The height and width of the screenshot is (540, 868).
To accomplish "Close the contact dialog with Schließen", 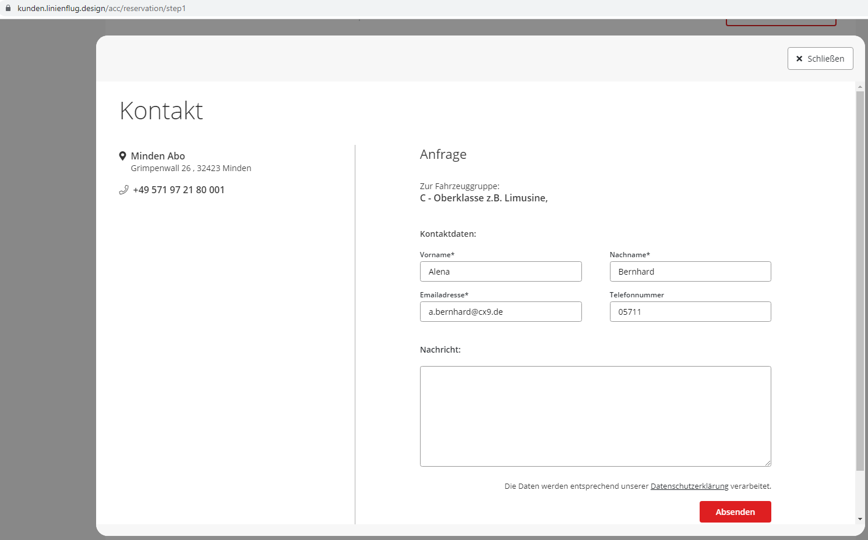I will (820, 59).
